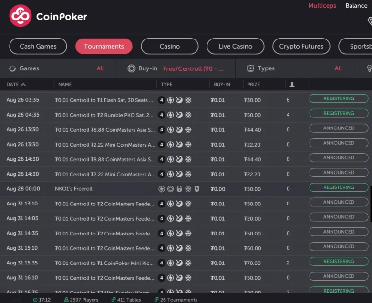Click the ₮60.00 prize cell
The height and width of the screenshot is (303, 372).
coord(252,248)
